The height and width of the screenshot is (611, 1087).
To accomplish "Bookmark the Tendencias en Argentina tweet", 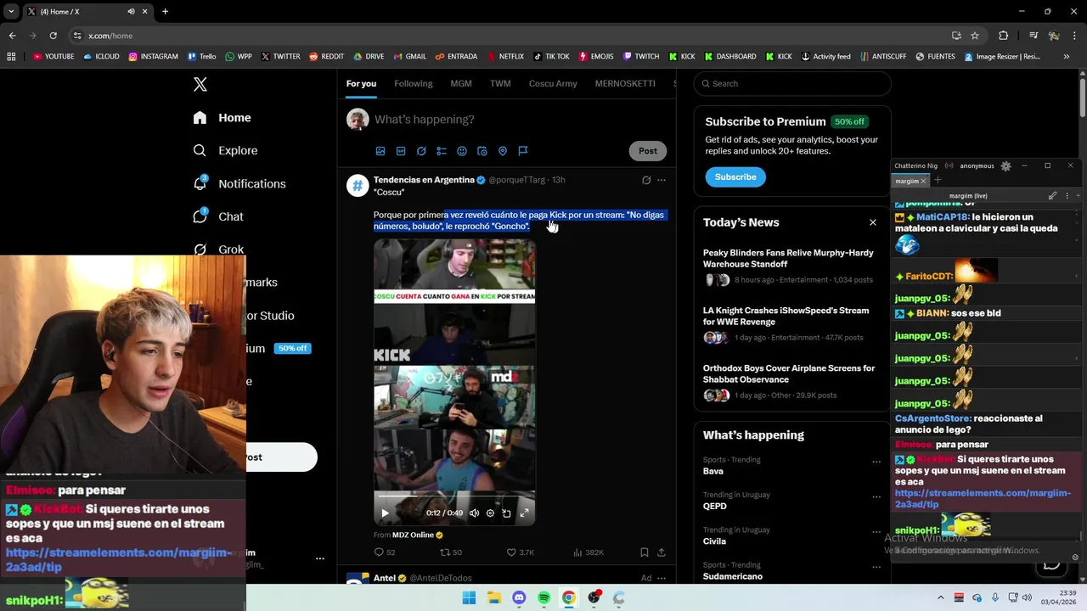I will pos(645,552).
